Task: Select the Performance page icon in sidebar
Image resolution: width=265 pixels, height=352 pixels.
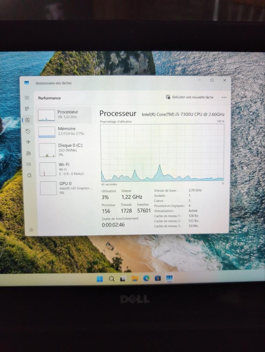Action: [x=27, y=120]
